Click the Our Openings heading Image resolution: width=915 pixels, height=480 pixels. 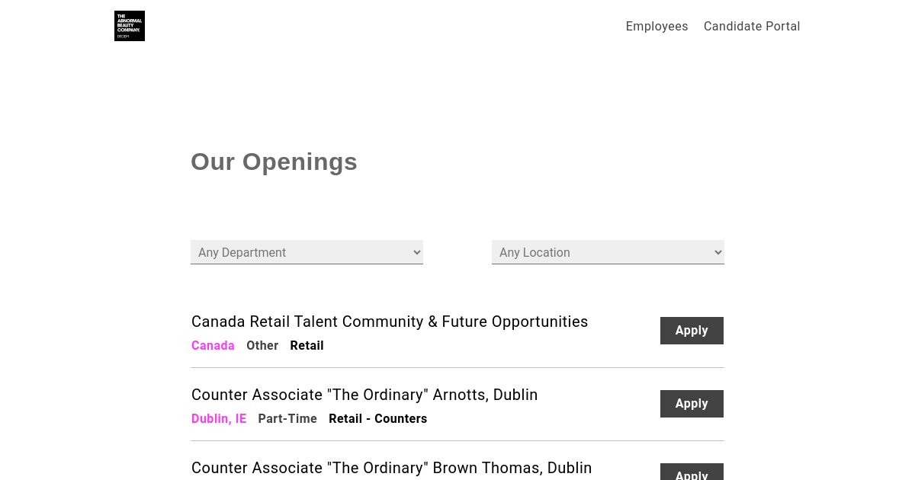pyautogui.click(x=274, y=162)
